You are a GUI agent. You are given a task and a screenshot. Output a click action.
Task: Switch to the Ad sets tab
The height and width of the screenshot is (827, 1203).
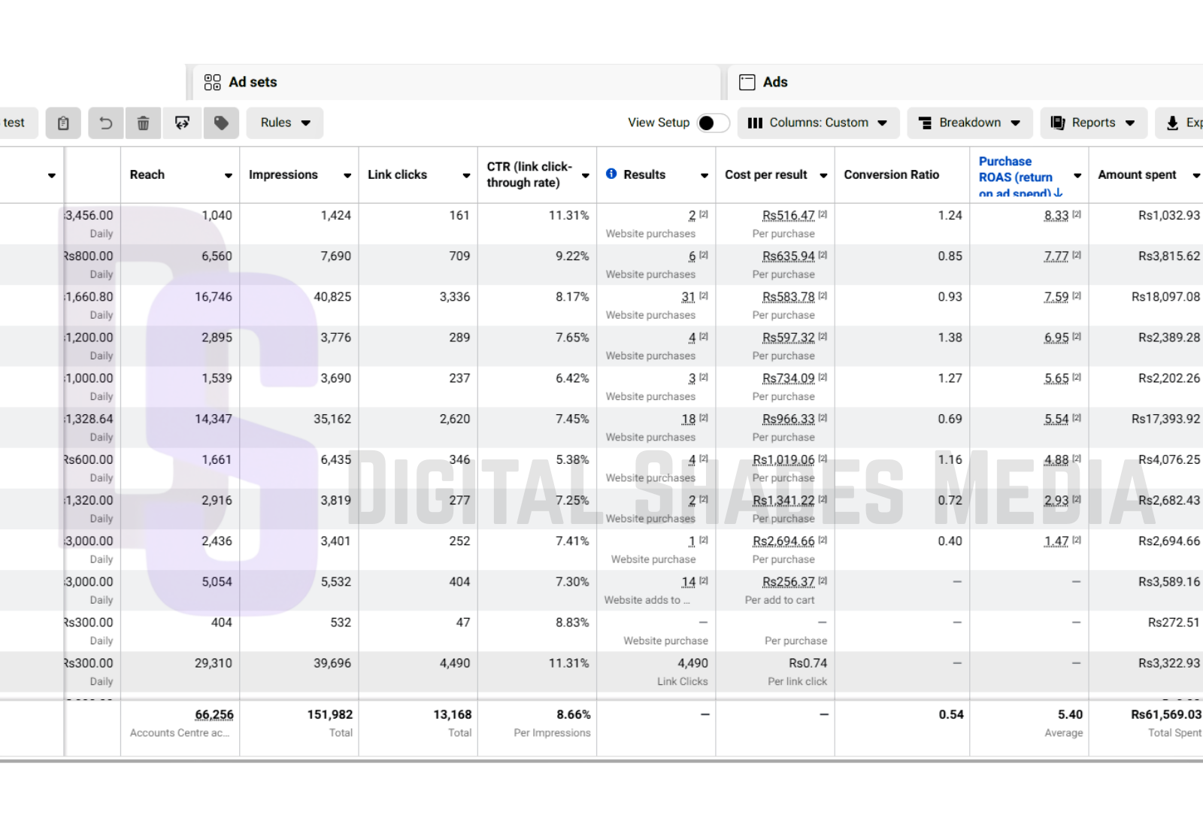[253, 82]
